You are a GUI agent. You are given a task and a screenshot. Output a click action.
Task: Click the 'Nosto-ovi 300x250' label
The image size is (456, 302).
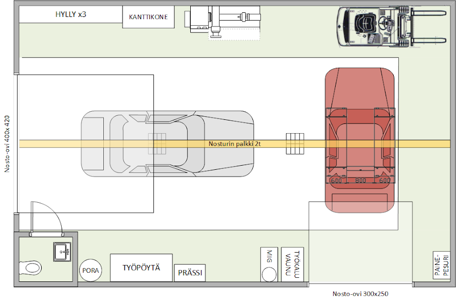360,294
